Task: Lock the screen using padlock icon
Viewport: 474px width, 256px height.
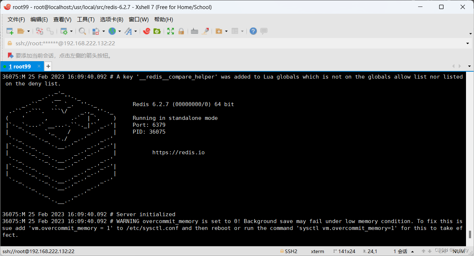Action: [x=181, y=32]
